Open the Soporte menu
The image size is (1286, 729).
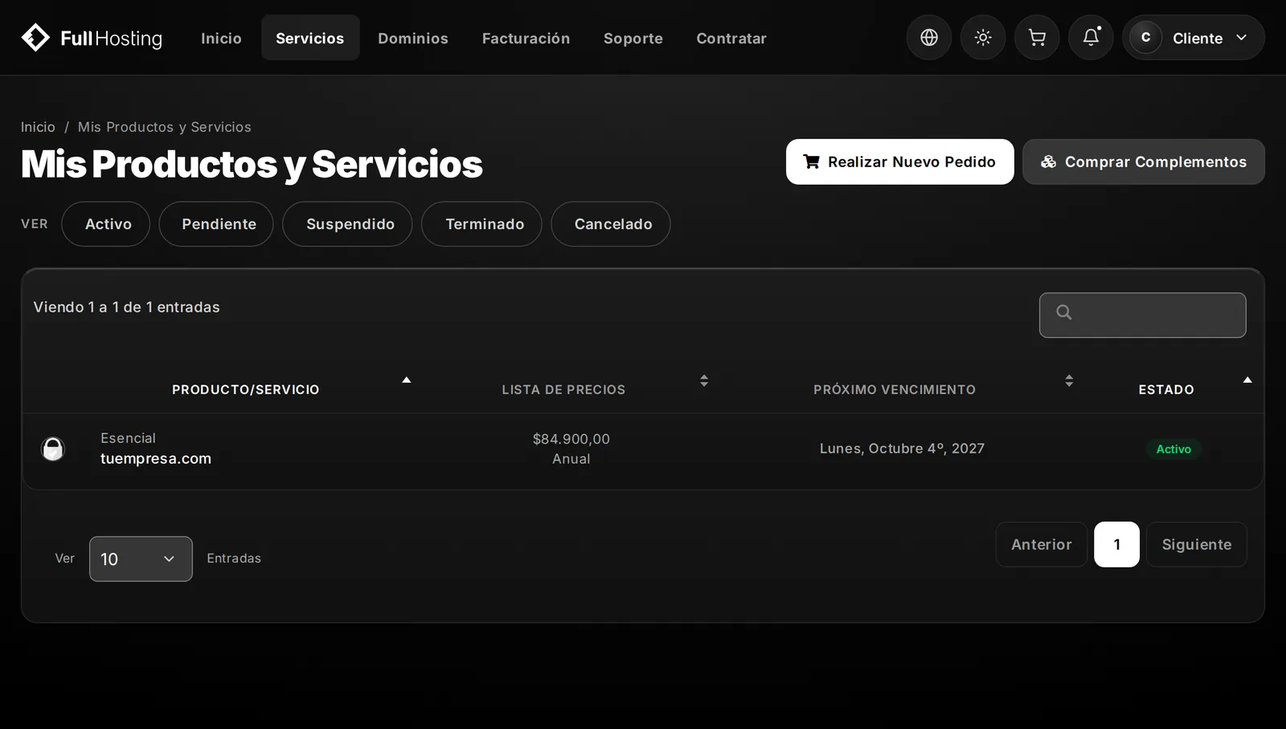(633, 38)
